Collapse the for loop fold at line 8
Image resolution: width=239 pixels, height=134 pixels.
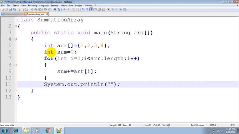(16, 65)
